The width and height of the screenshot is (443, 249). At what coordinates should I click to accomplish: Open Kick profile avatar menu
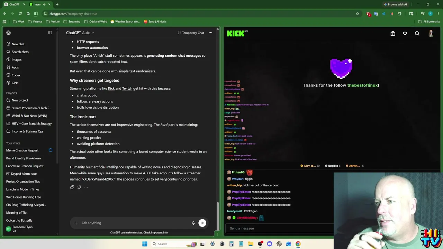click(x=431, y=34)
